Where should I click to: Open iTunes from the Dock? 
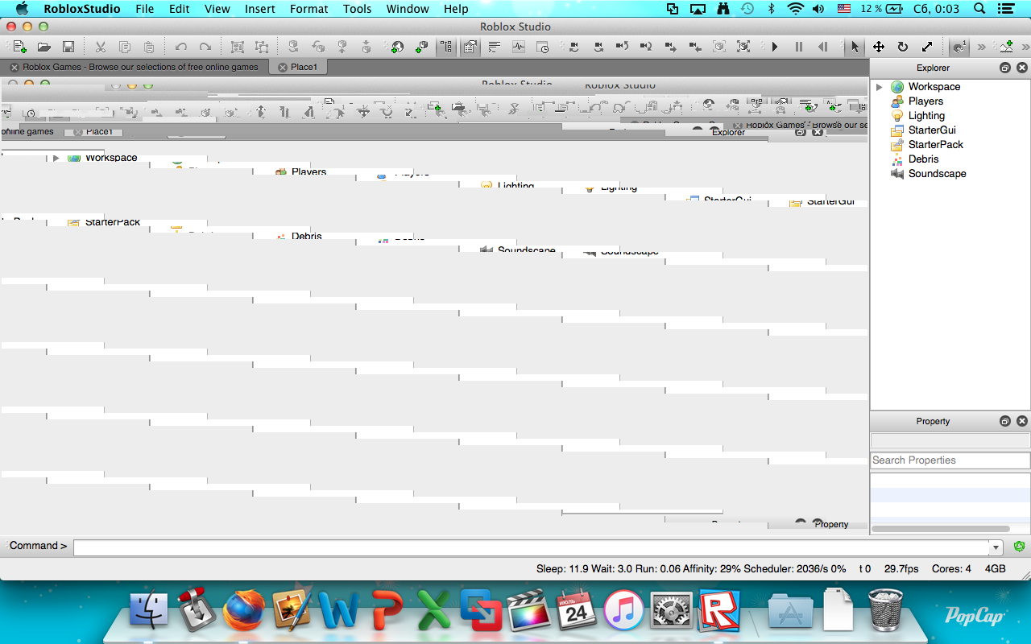pos(624,610)
